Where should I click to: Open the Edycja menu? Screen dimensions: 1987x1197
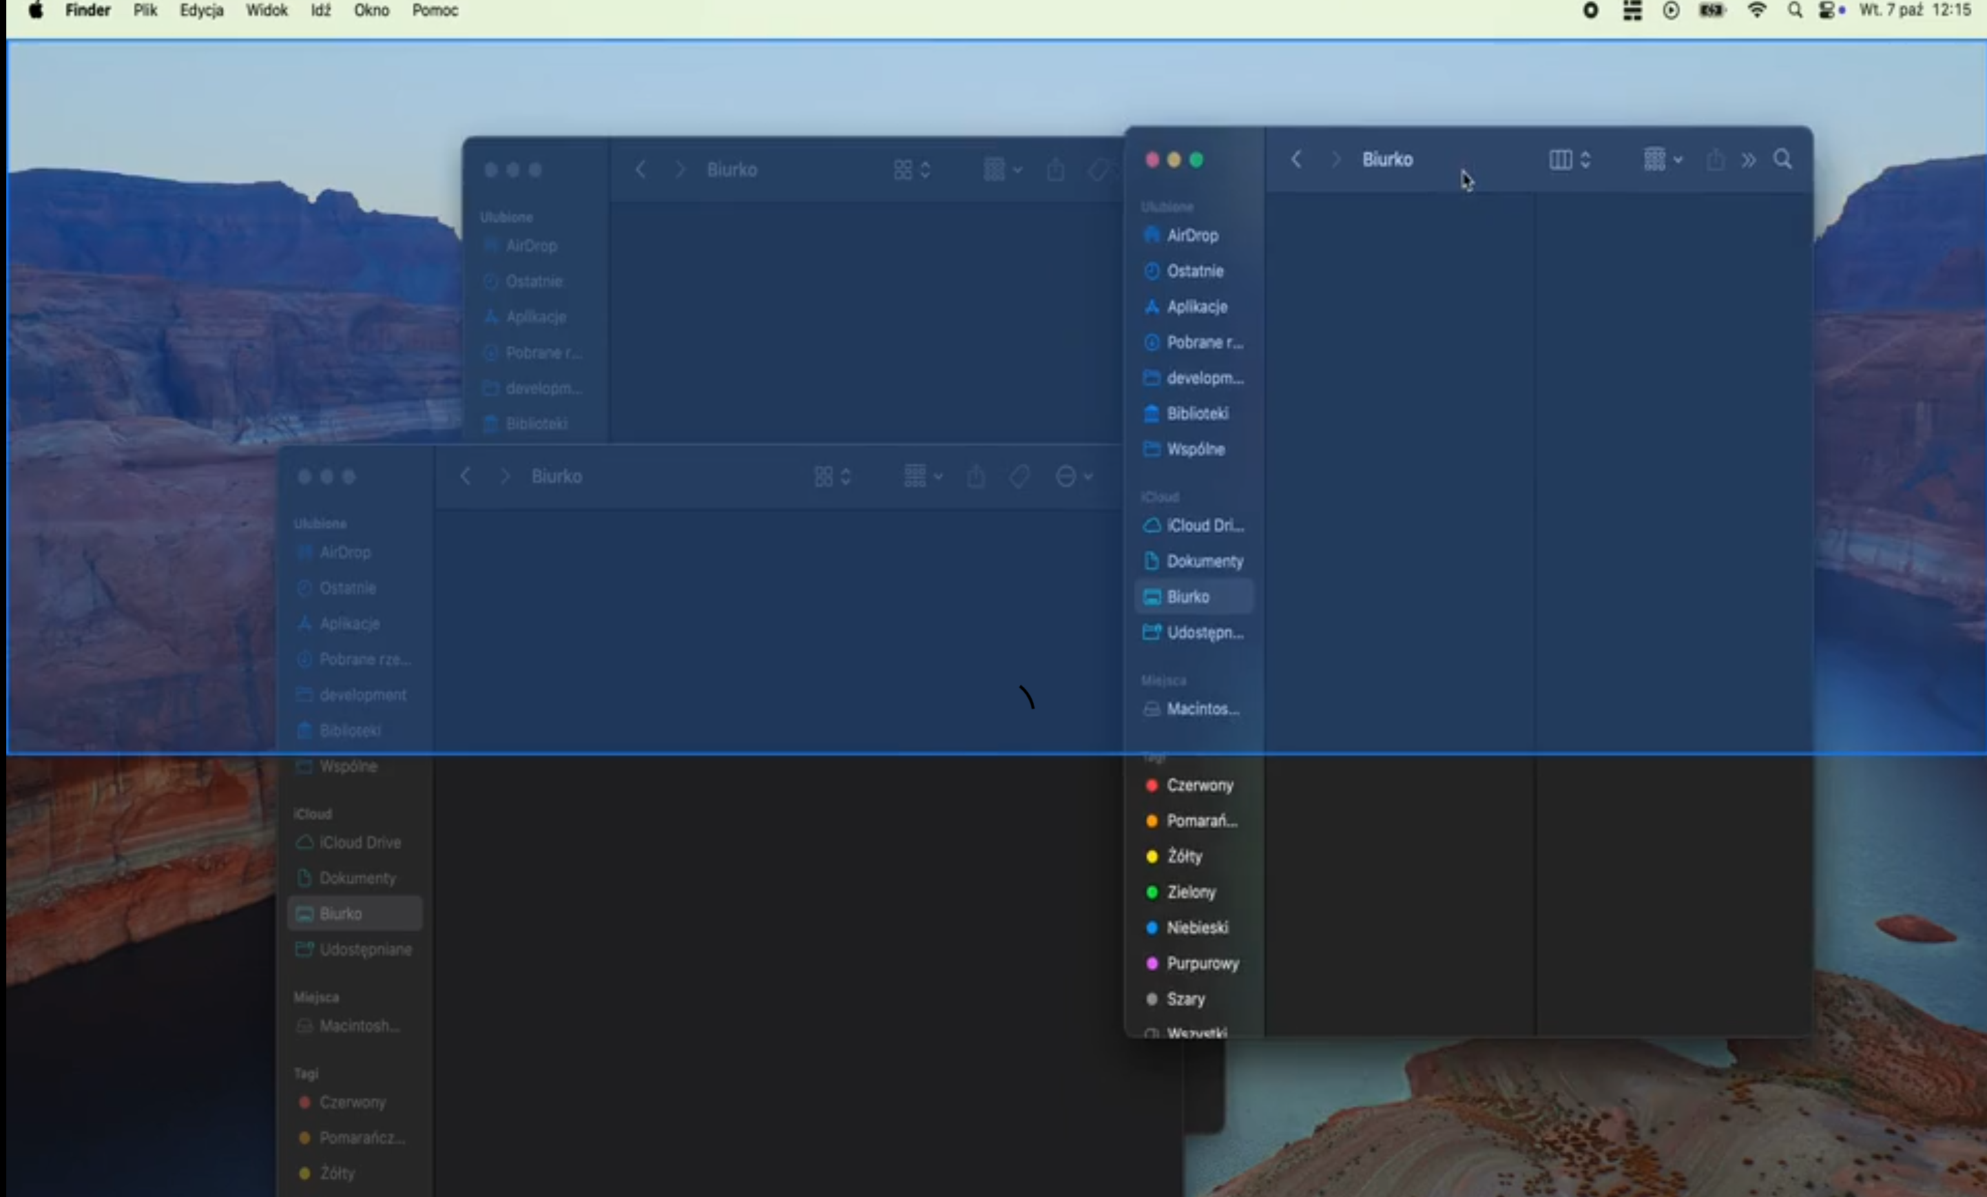(201, 10)
